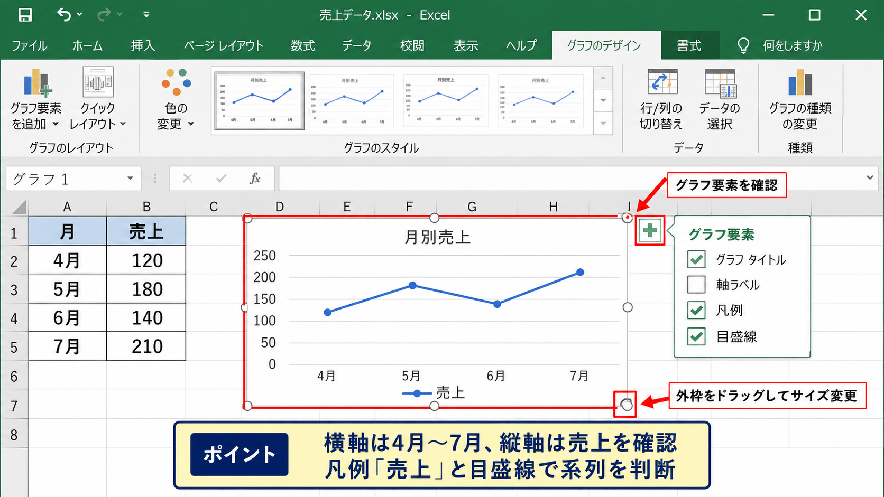Uncheck 目盛線 checkbox
The height and width of the screenshot is (497, 884).
pos(696,336)
